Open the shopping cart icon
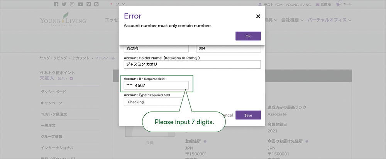The image size is (386, 159). coord(339,4)
